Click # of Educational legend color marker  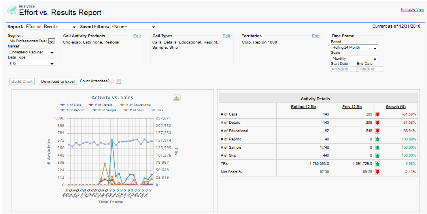pos(123,105)
